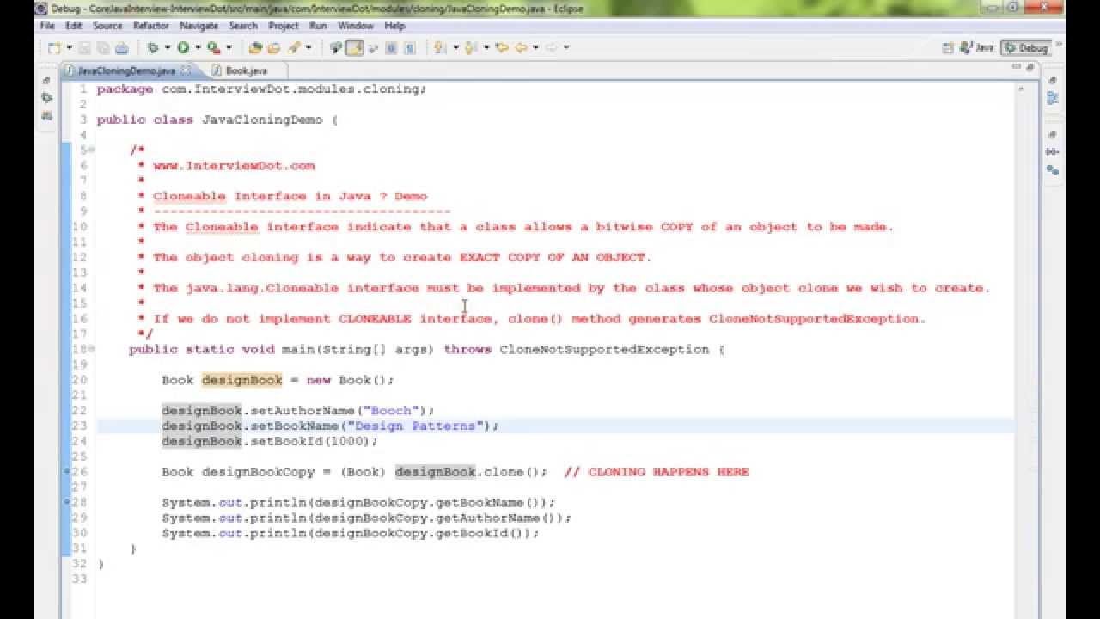Launch the Debug bug icon
The height and width of the screenshot is (619, 1100).
tap(152, 47)
